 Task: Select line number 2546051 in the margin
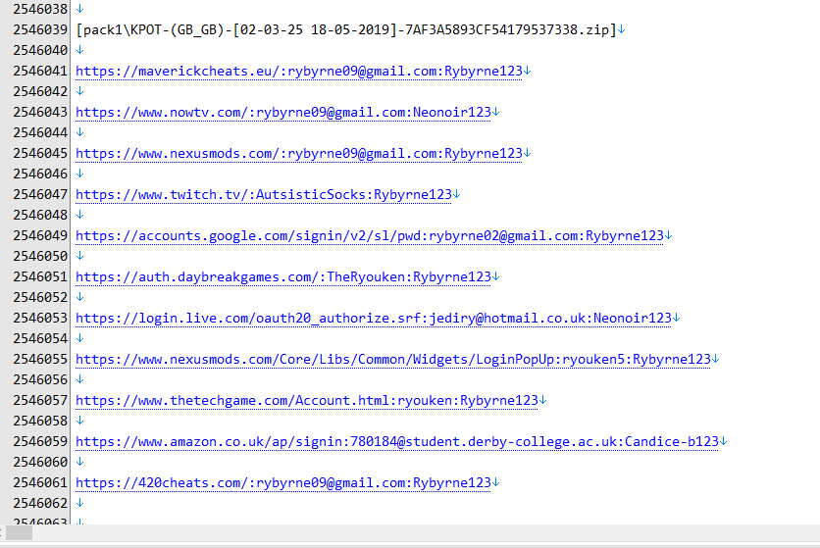click(x=40, y=277)
